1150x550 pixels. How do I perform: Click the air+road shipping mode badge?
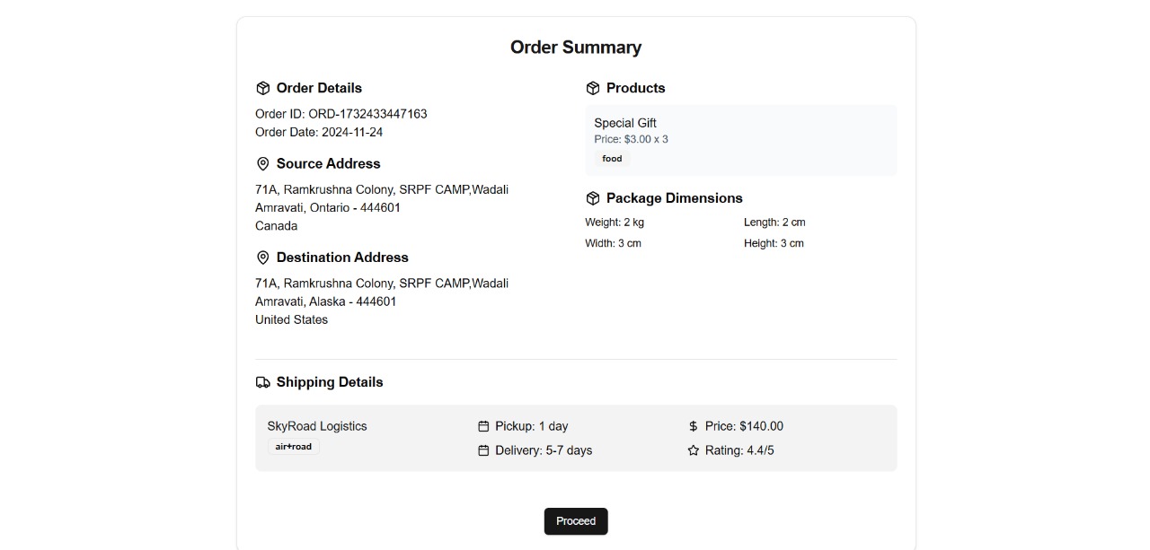(294, 447)
